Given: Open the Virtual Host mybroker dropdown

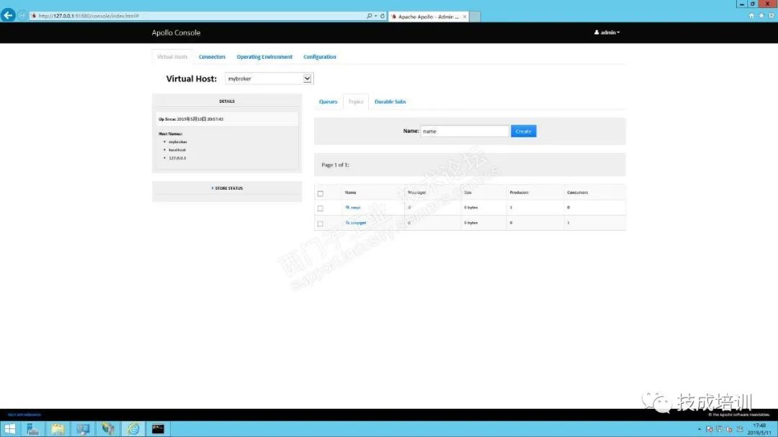Looking at the screenshot, I should (x=269, y=78).
